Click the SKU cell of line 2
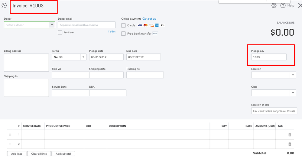 tap(96, 144)
